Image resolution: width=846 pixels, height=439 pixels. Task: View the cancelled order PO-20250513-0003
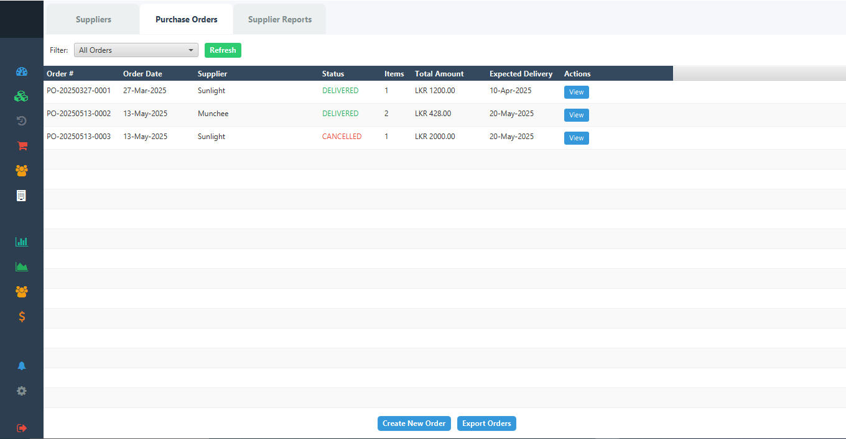577,138
